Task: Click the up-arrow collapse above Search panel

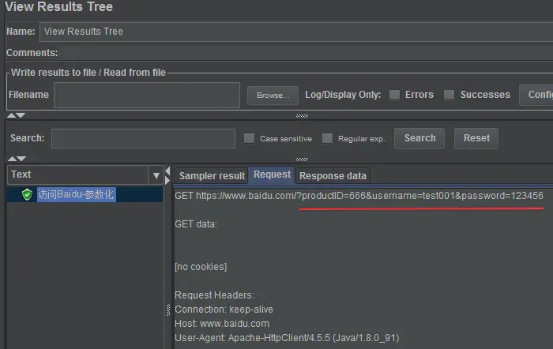Action: click(x=11, y=115)
